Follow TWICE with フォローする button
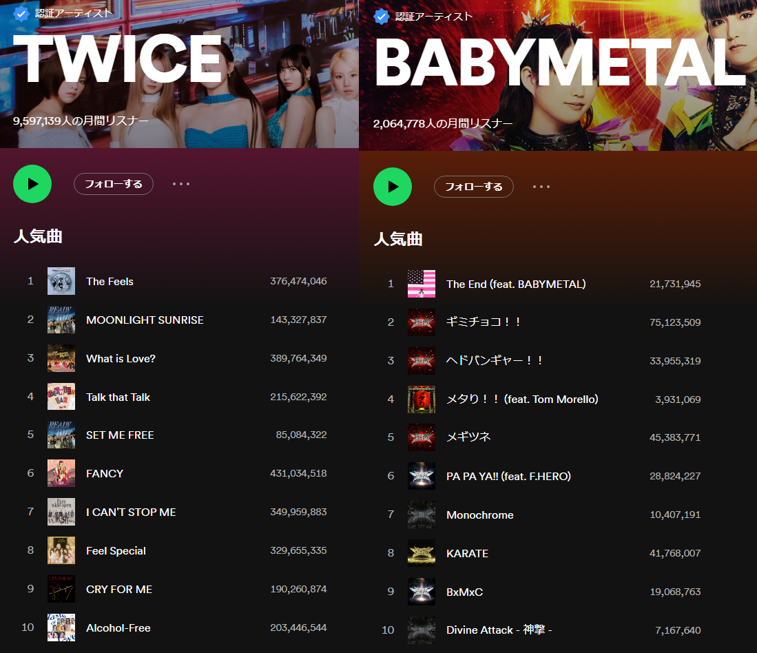Image resolution: width=757 pixels, height=653 pixels. 114,184
